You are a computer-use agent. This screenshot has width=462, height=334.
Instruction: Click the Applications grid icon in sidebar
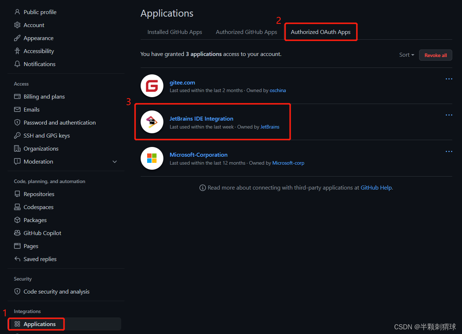tap(17, 324)
